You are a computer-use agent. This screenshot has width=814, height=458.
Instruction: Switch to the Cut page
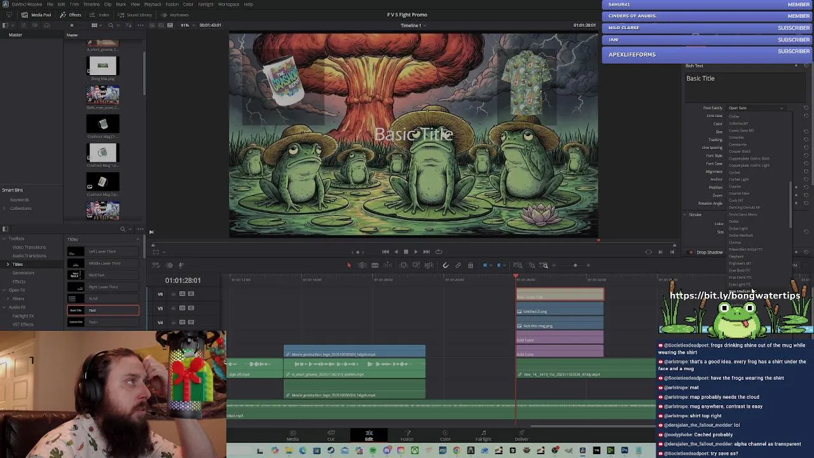coord(331,436)
